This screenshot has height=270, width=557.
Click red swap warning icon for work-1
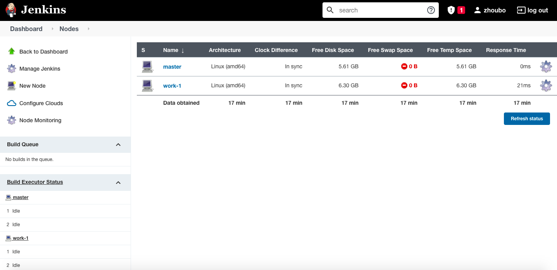[404, 85]
